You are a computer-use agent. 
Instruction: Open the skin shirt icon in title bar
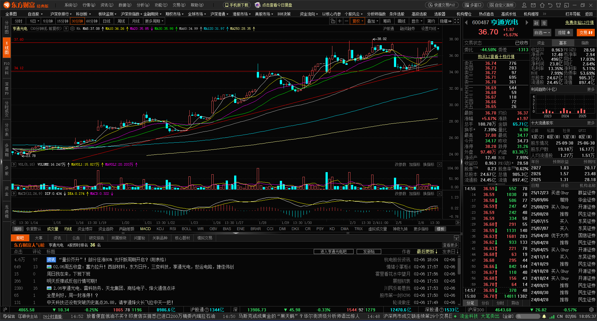tap(558, 5)
